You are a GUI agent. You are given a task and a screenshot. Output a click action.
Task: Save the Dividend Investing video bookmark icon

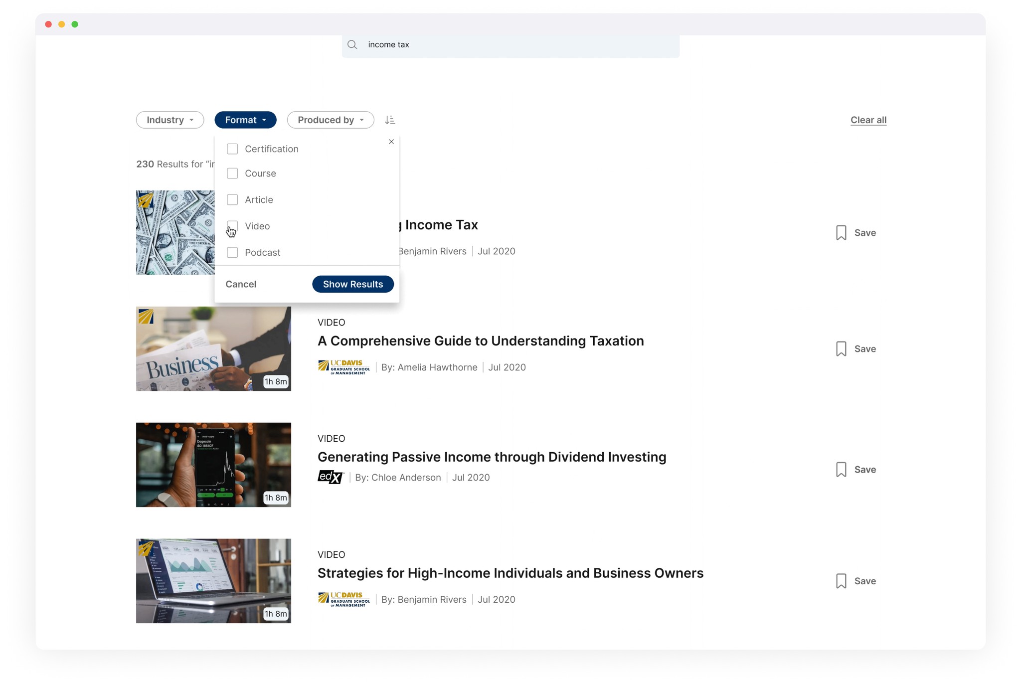(x=841, y=470)
